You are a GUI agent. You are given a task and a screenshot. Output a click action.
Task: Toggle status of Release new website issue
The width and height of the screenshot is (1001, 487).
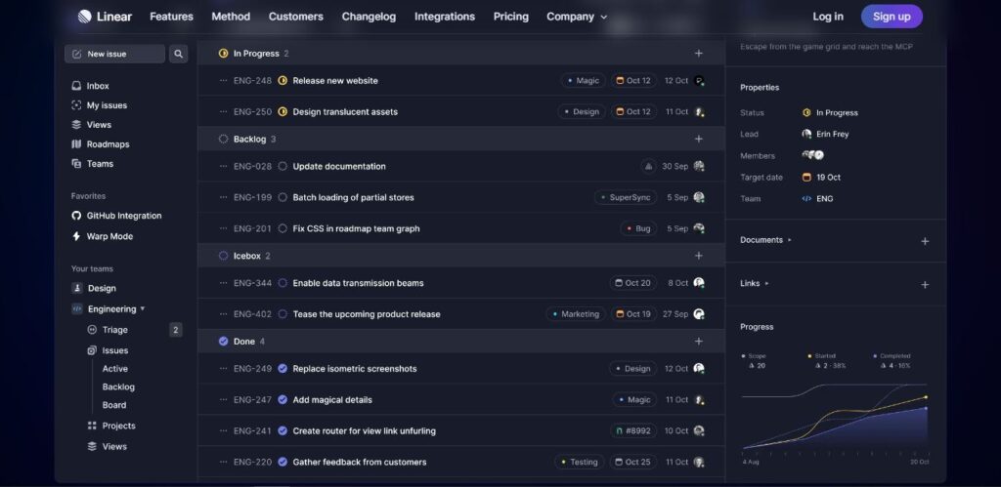(283, 81)
